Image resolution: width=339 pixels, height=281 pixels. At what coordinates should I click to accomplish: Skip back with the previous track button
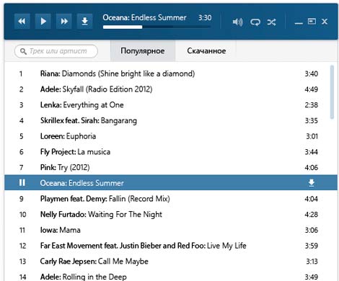[22, 22]
